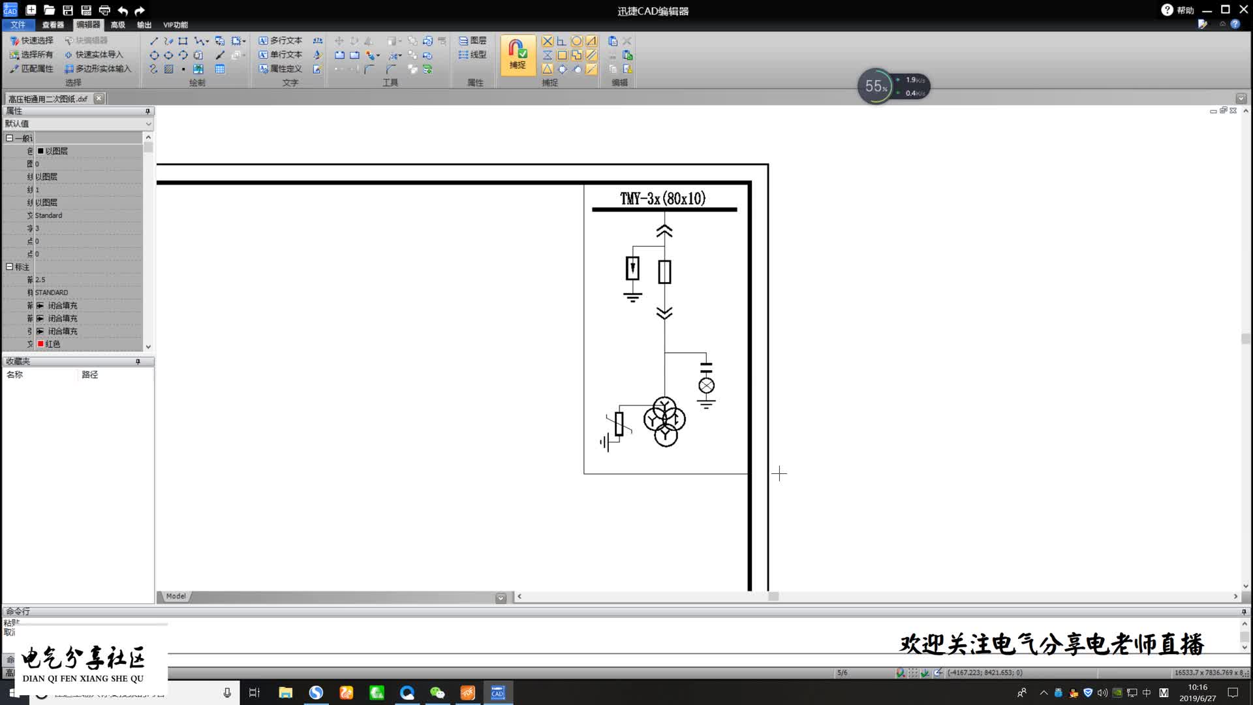The image size is (1253, 705).
Task: Open the 帮助 help button
Action: (1177, 10)
